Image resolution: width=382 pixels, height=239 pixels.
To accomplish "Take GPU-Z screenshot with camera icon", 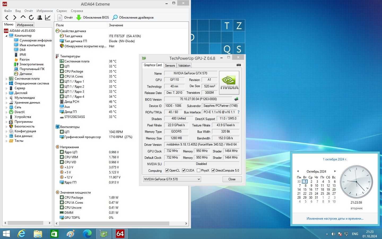I will pyautogui.click(x=239, y=65).
